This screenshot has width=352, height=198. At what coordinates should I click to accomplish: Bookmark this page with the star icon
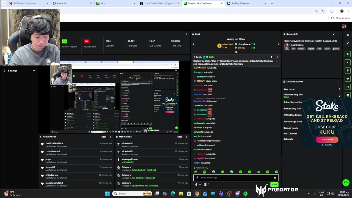pos(323,11)
